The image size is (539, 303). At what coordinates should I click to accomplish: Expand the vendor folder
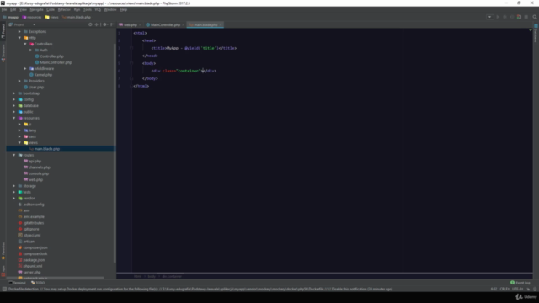point(14,199)
